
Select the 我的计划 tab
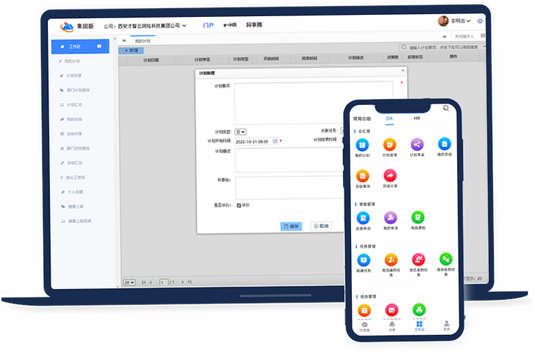pyautogui.click(x=142, y=41)
